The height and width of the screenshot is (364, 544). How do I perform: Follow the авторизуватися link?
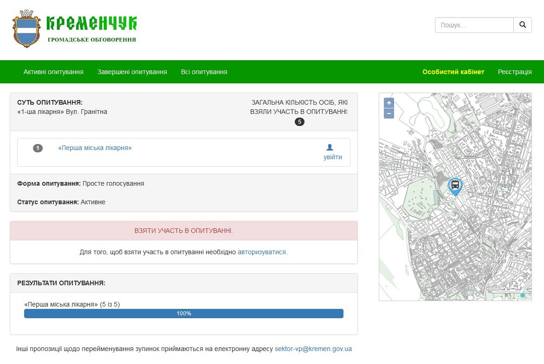click(262, 252)
